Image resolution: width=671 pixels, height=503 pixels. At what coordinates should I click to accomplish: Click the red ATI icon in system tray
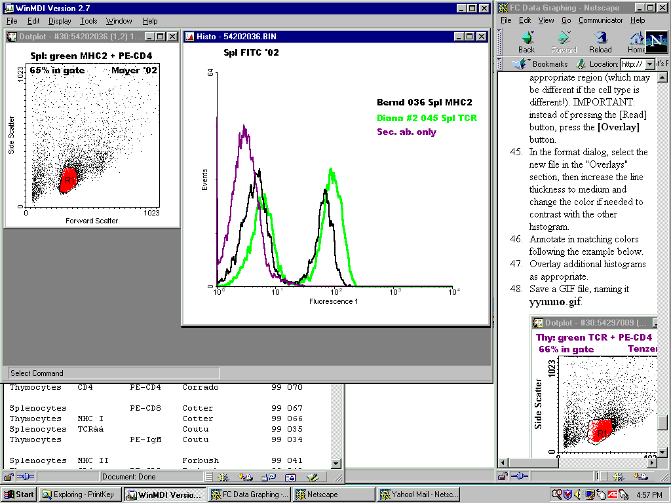[x=611, y=494]
